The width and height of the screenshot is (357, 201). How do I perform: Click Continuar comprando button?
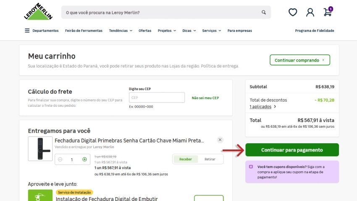[300, 60]
